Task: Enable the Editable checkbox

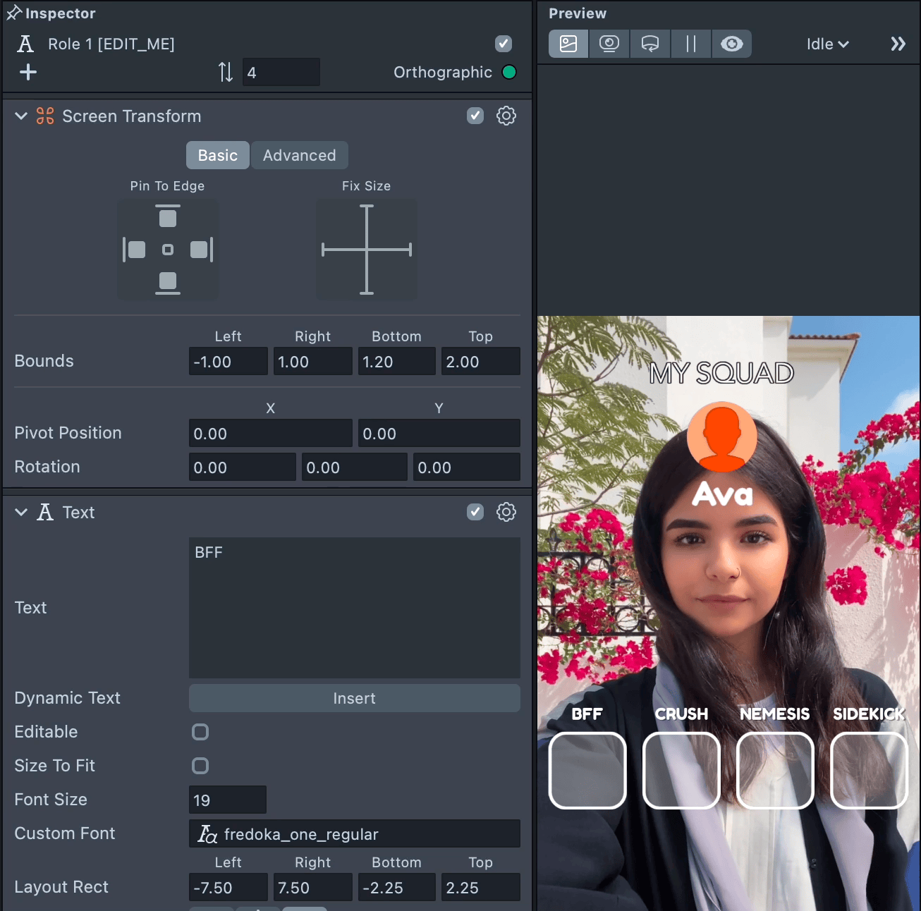Action: pos(200,732)
